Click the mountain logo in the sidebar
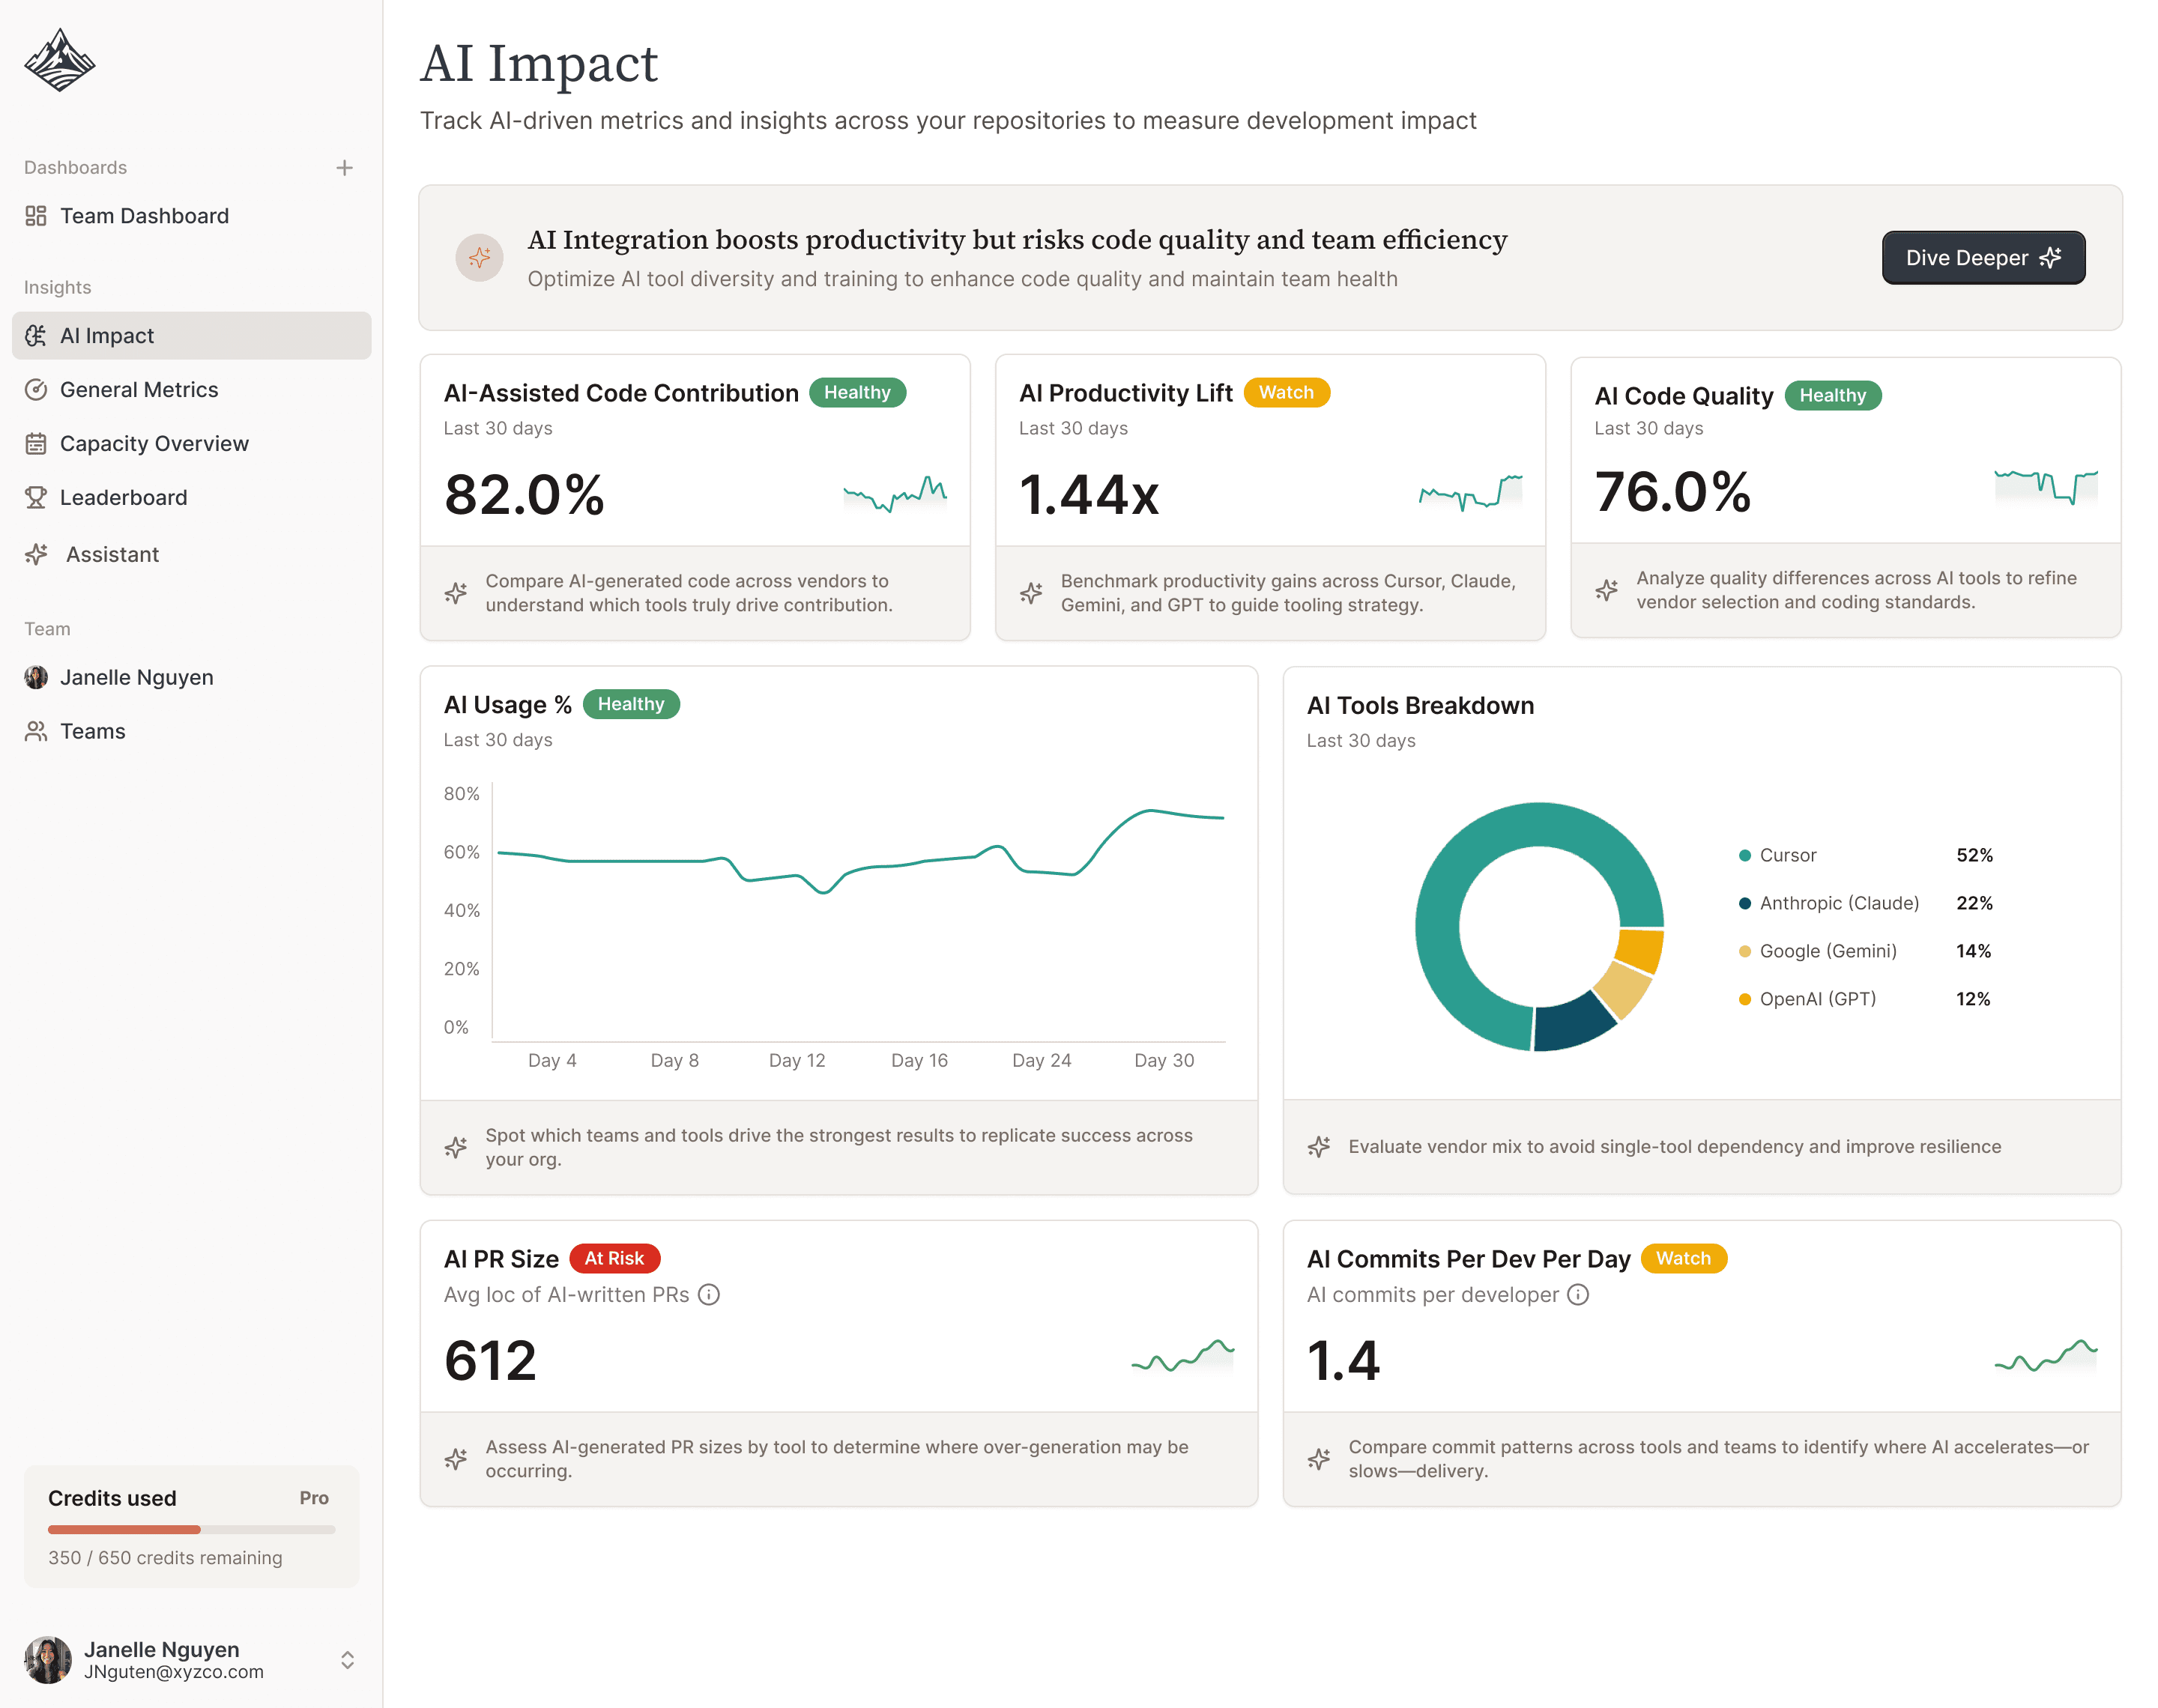Viewport: 2158px width, 1708px height. pyautogui.click(x=59, y=60)
